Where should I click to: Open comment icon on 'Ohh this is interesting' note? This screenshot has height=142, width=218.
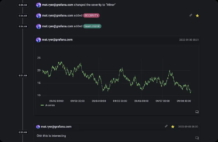pos(197,138)
